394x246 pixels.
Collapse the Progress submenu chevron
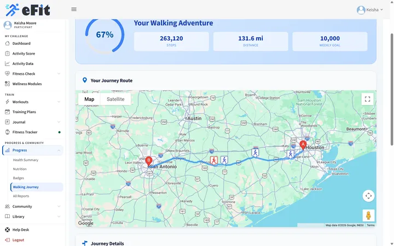59,150
